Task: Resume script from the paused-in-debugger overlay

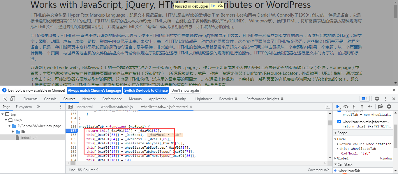Action: pyautogui.click(x=213, y=6)
